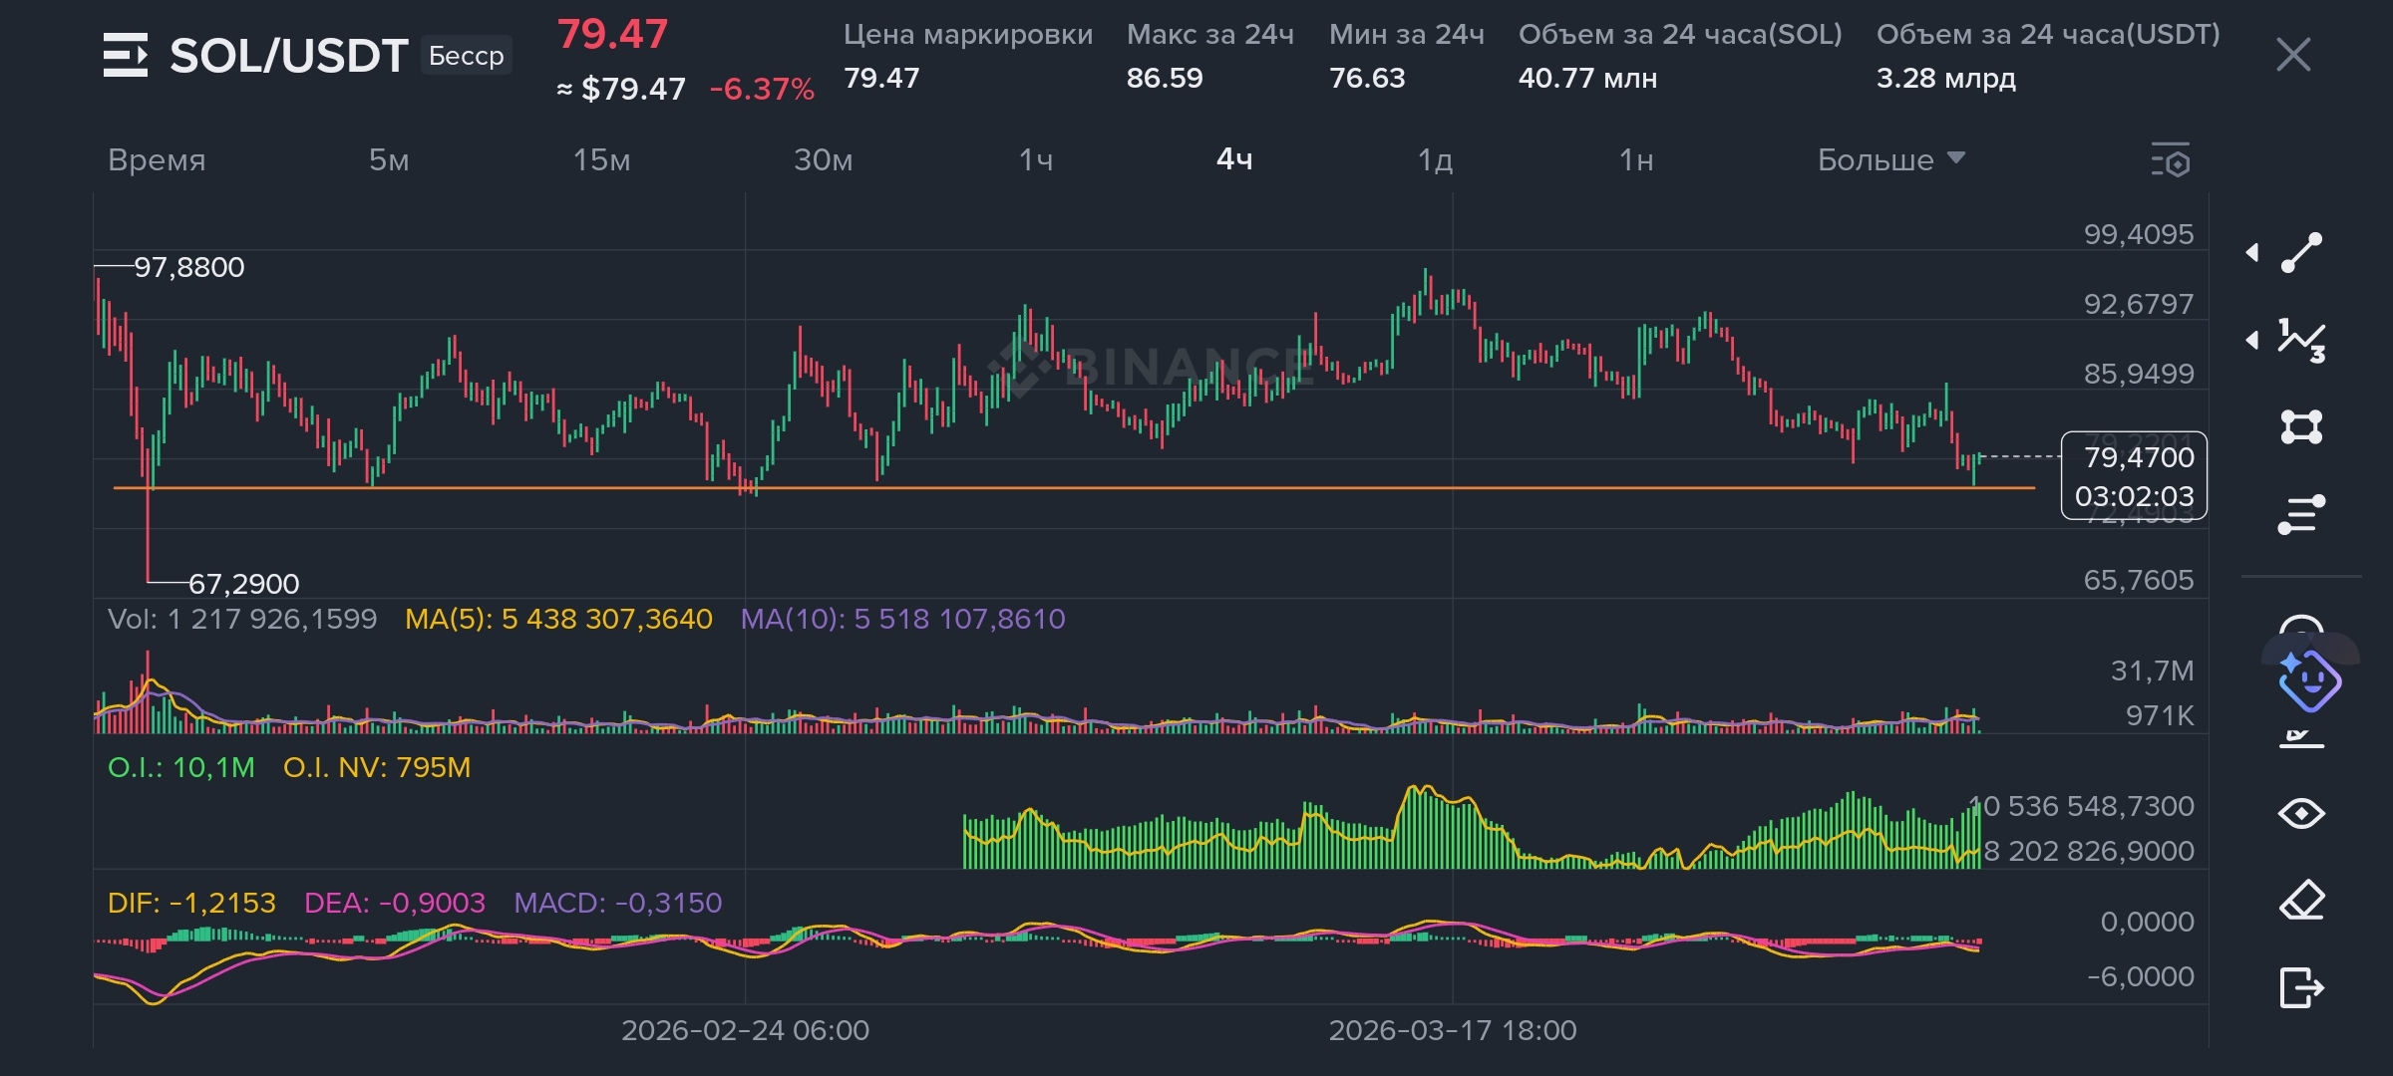The height and width of the screenshot is (1076, 2393).
Task: Erase drawings with the eraser tool
Action: 2301,901
